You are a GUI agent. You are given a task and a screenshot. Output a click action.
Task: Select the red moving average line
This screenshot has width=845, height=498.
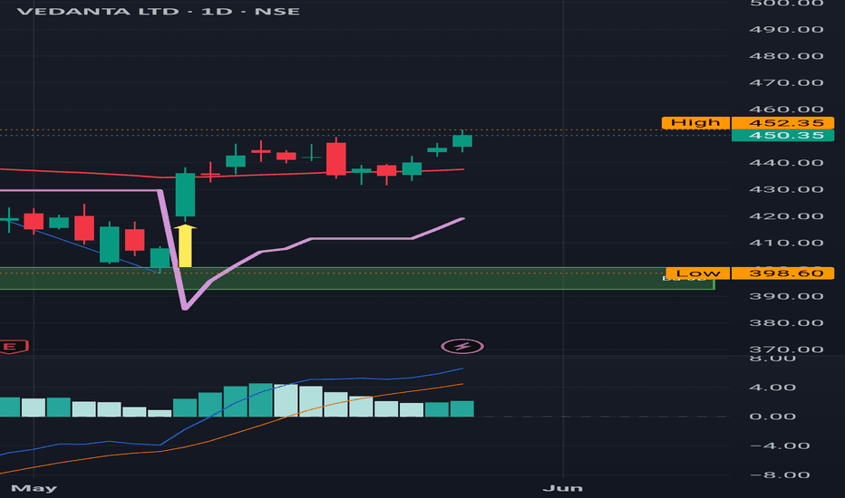(x=232, y=174)
